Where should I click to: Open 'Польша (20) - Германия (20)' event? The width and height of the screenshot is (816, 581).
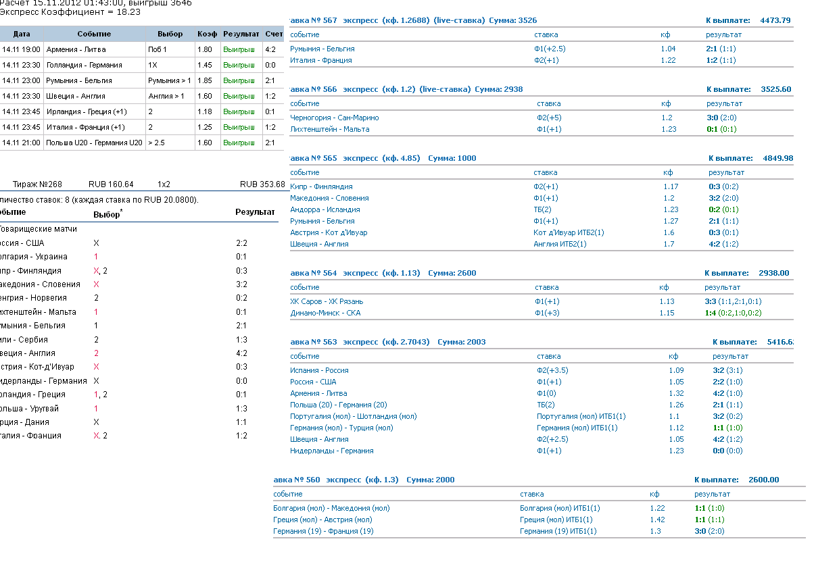coord(339,405)
